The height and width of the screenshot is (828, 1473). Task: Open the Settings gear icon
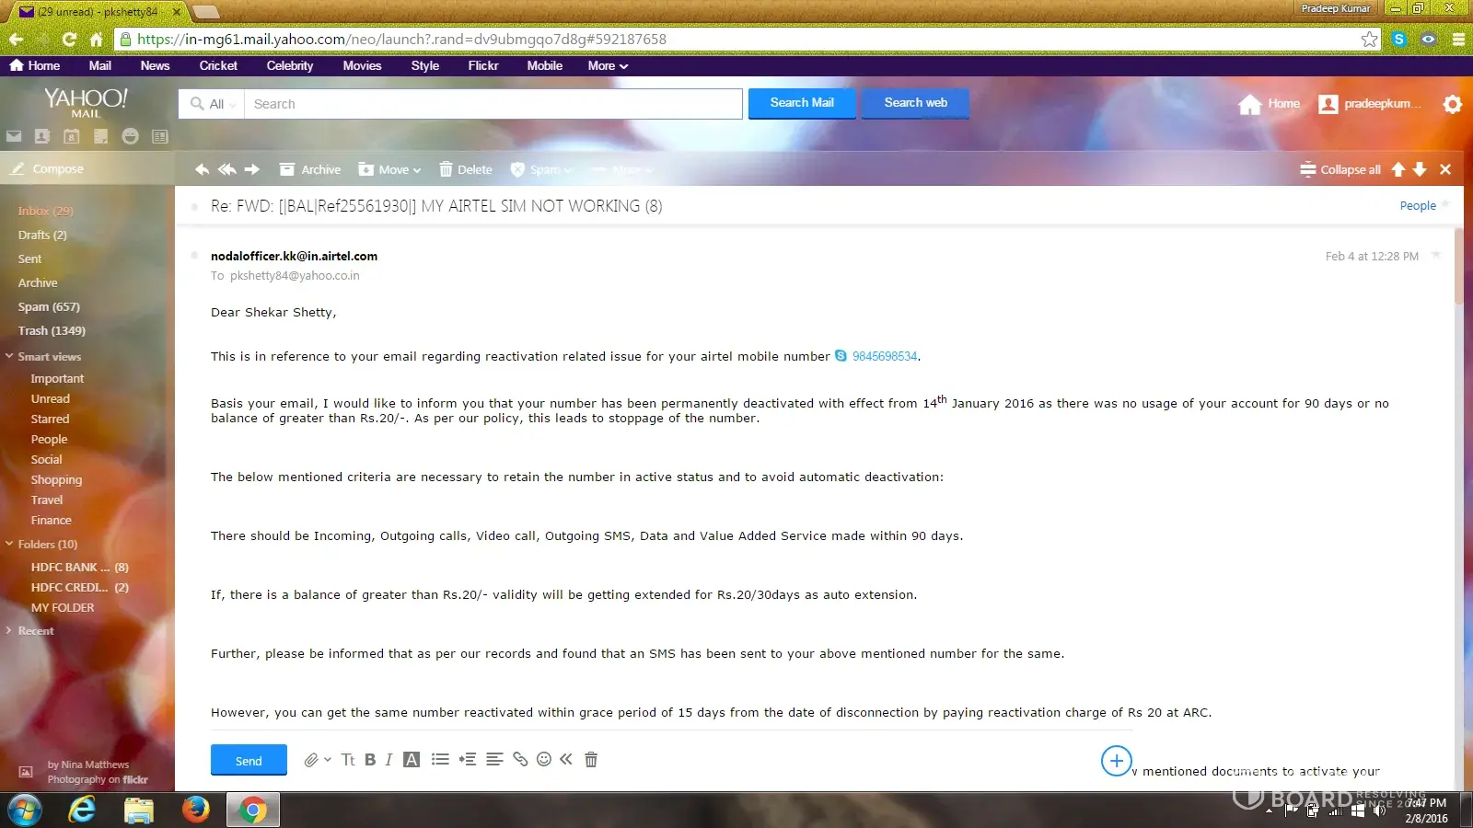tap(1453, 104)
